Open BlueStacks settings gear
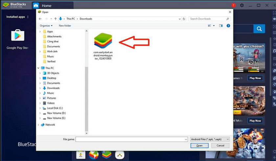Screen dimensions: 276x161 click(x=242, y=6)
